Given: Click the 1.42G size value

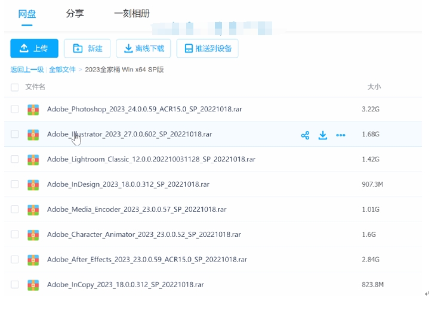Looking at the screenshot, I should [x=371, y=159].
